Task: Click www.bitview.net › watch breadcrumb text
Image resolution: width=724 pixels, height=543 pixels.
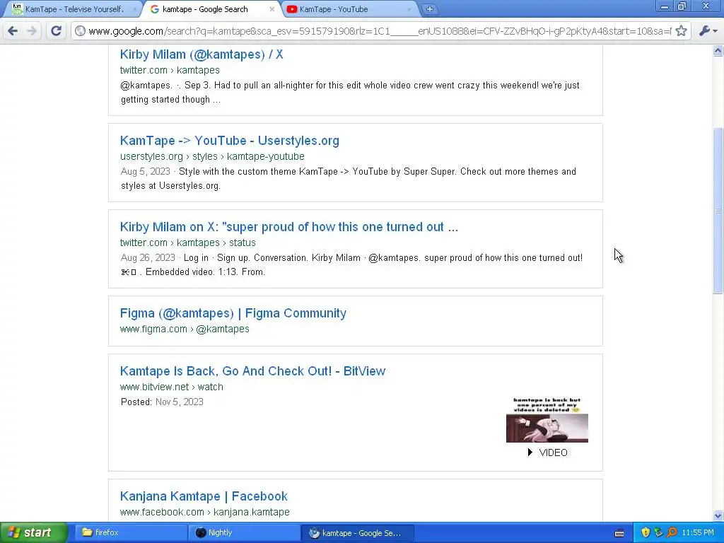Action: pyautogui.click(x=172, y=387)
